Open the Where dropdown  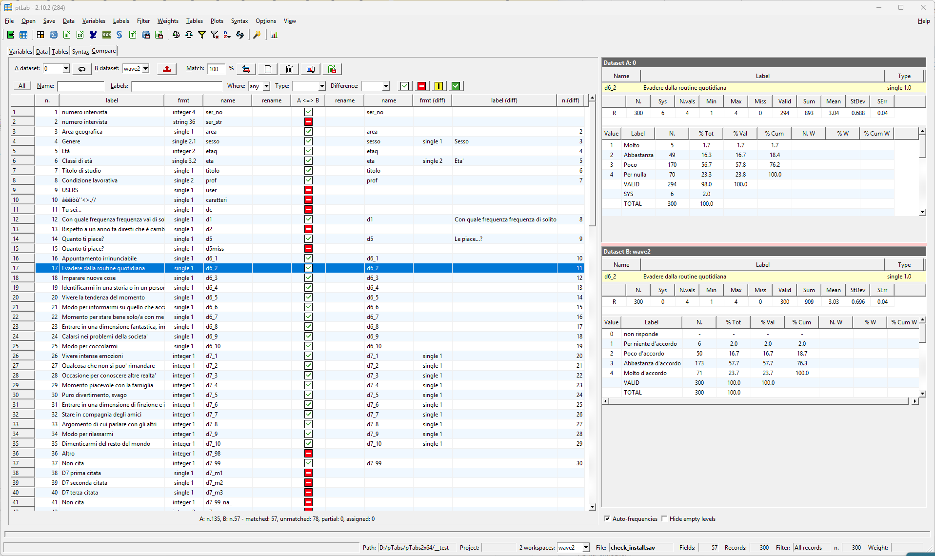tap(266, 86)
